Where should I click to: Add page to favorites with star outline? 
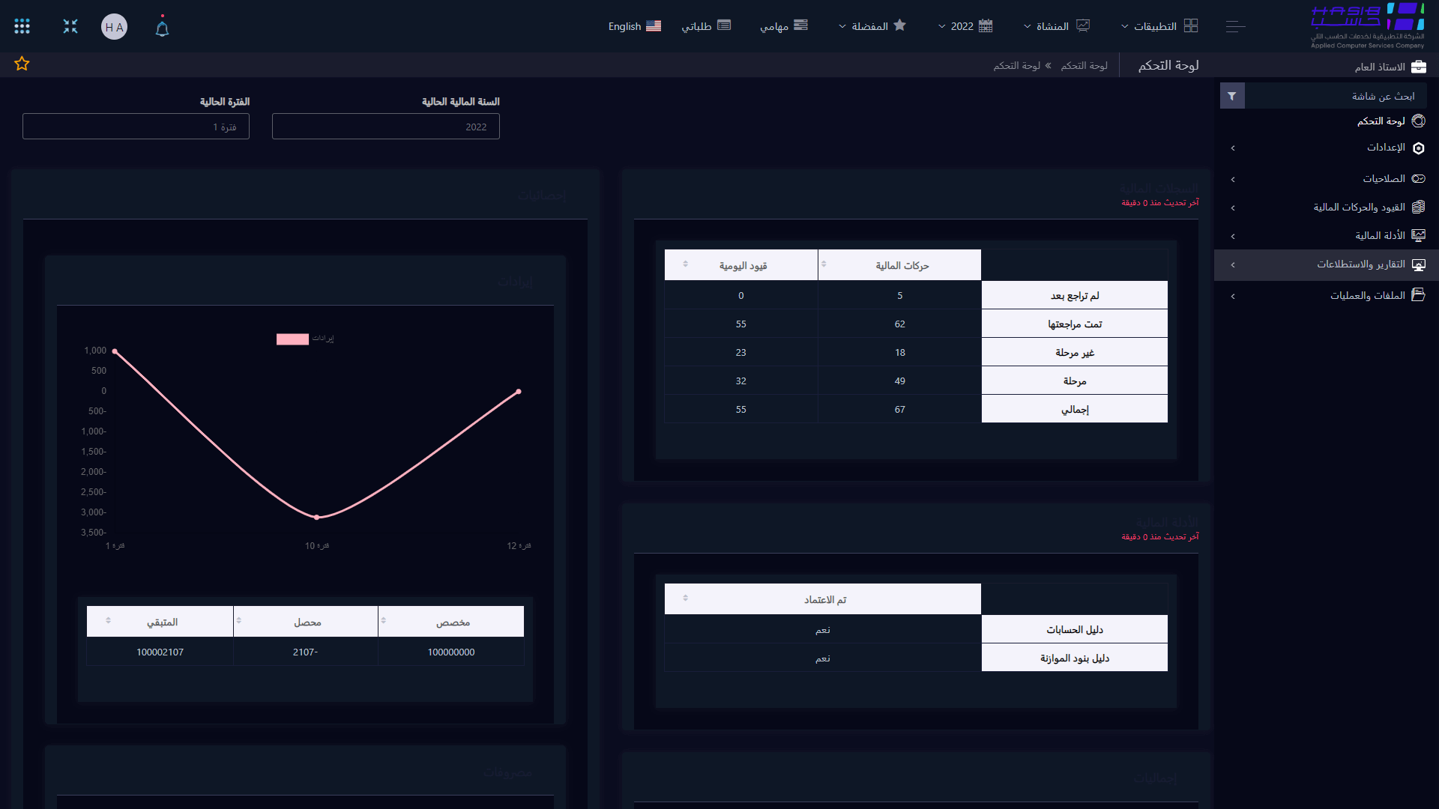(x=22, y=64)
